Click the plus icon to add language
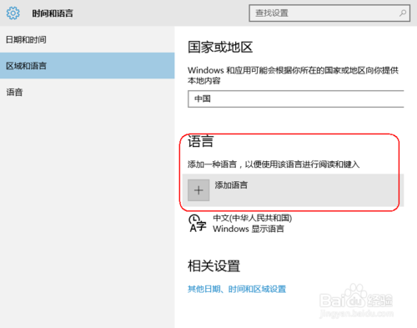This screenshot has height=328, width=417. click(198, 190)
